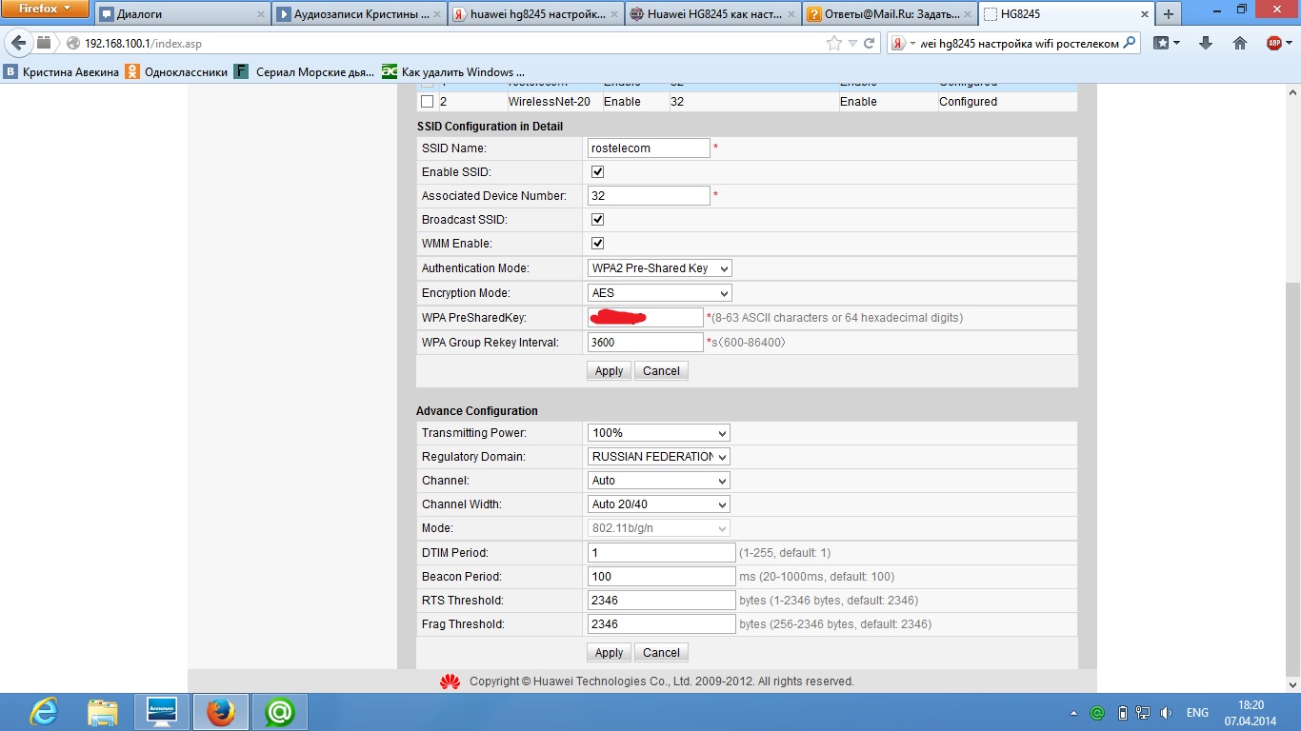Close the Аудиозаписи Кристины tab
The image size is (1301, 731).
[436, 15]
